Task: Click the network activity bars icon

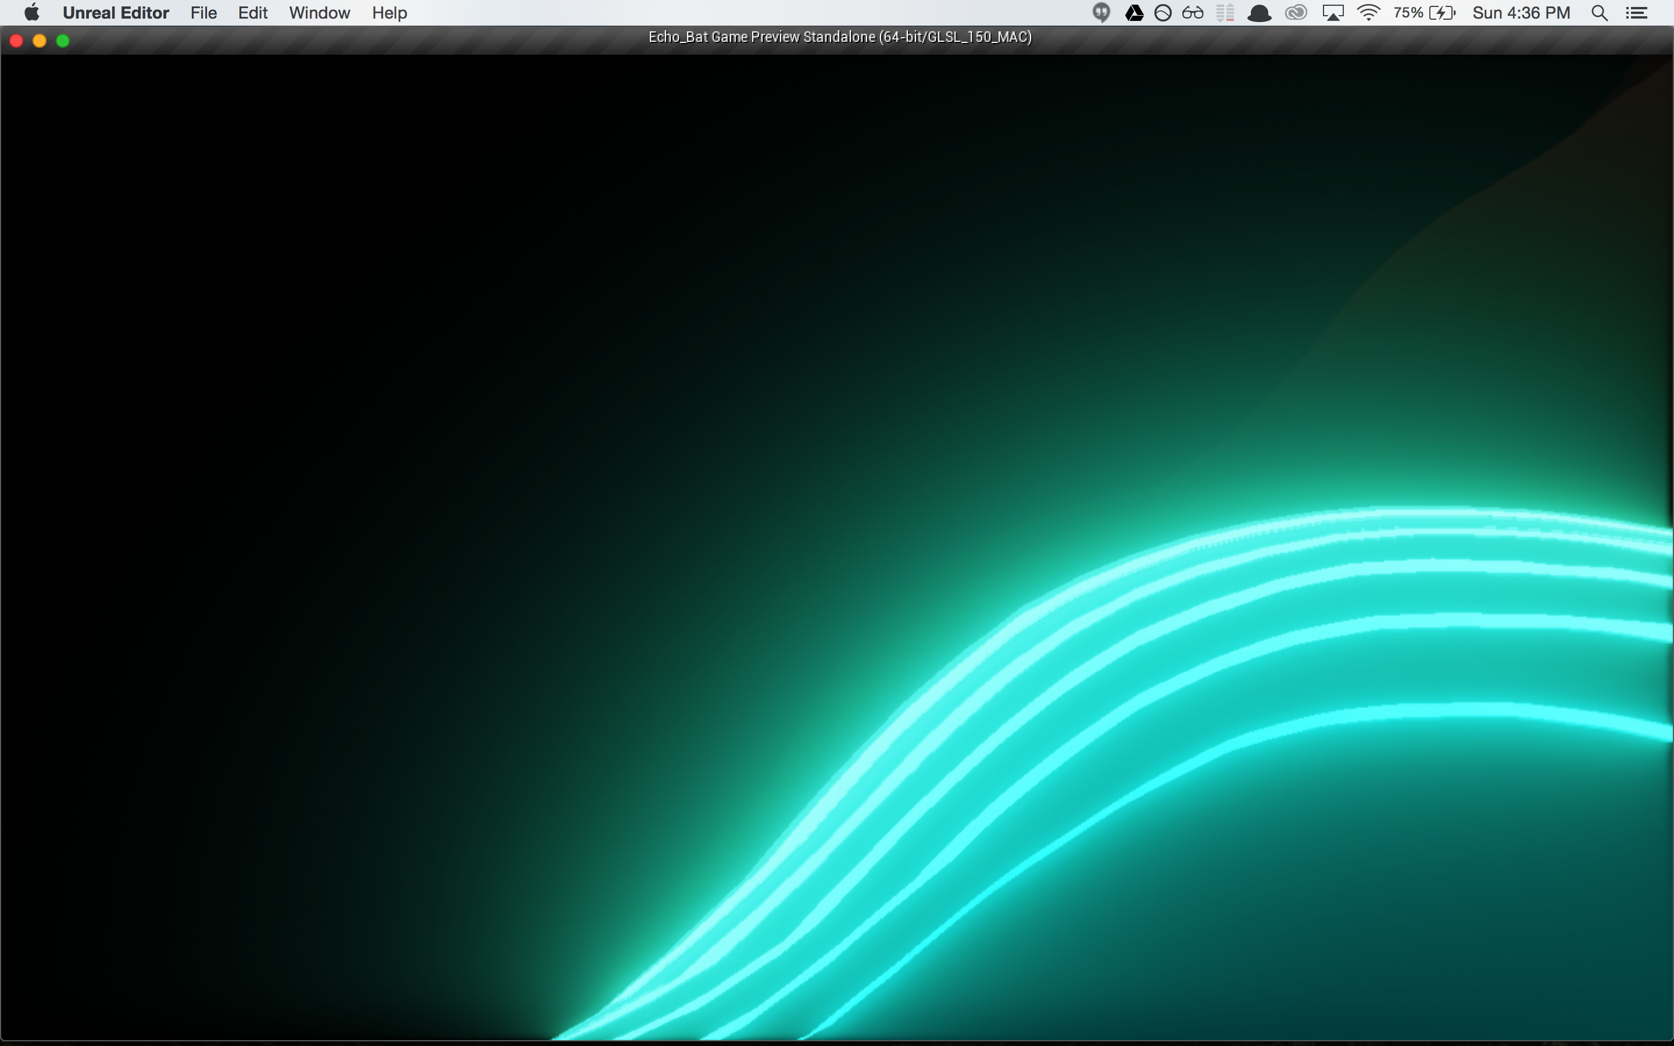Action: tap(1225, 13)
